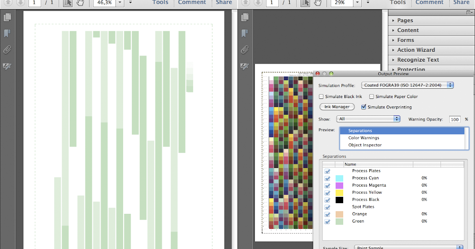Screen dimensions: 475x249
Task: Open the Point Sample size dropdown
Action: 408,247
